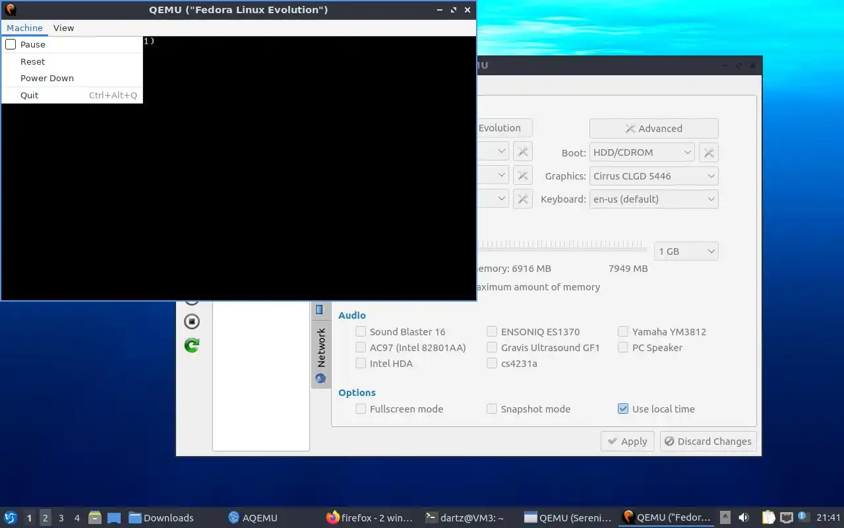Click the wrench button beside the second hidden dropdown

(x=523, y=176)
